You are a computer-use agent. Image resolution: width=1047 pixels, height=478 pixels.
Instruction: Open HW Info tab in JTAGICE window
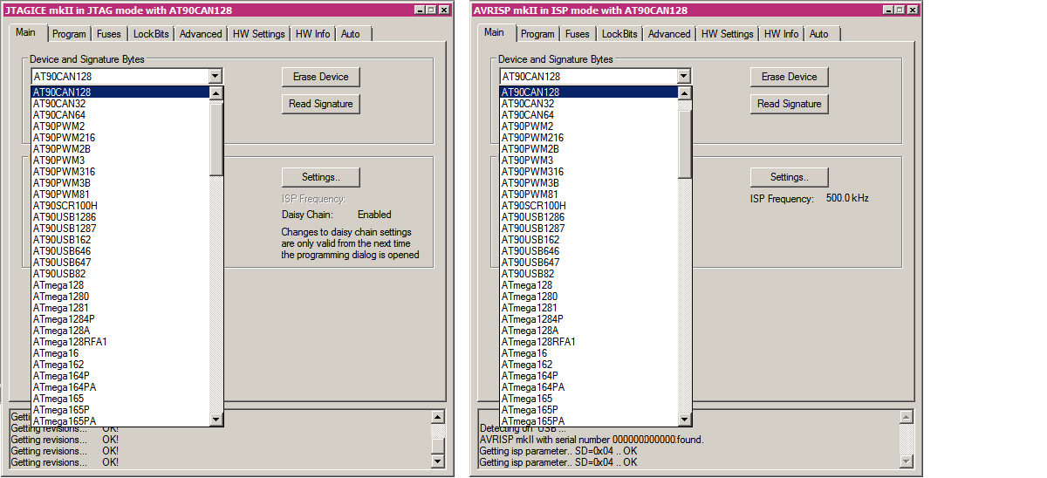coord(313,34)
